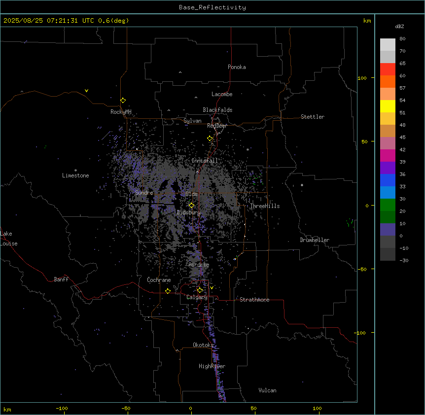Click the RockyMH label
The width and height of the screenshot is (425, 415).
[121, 112]
